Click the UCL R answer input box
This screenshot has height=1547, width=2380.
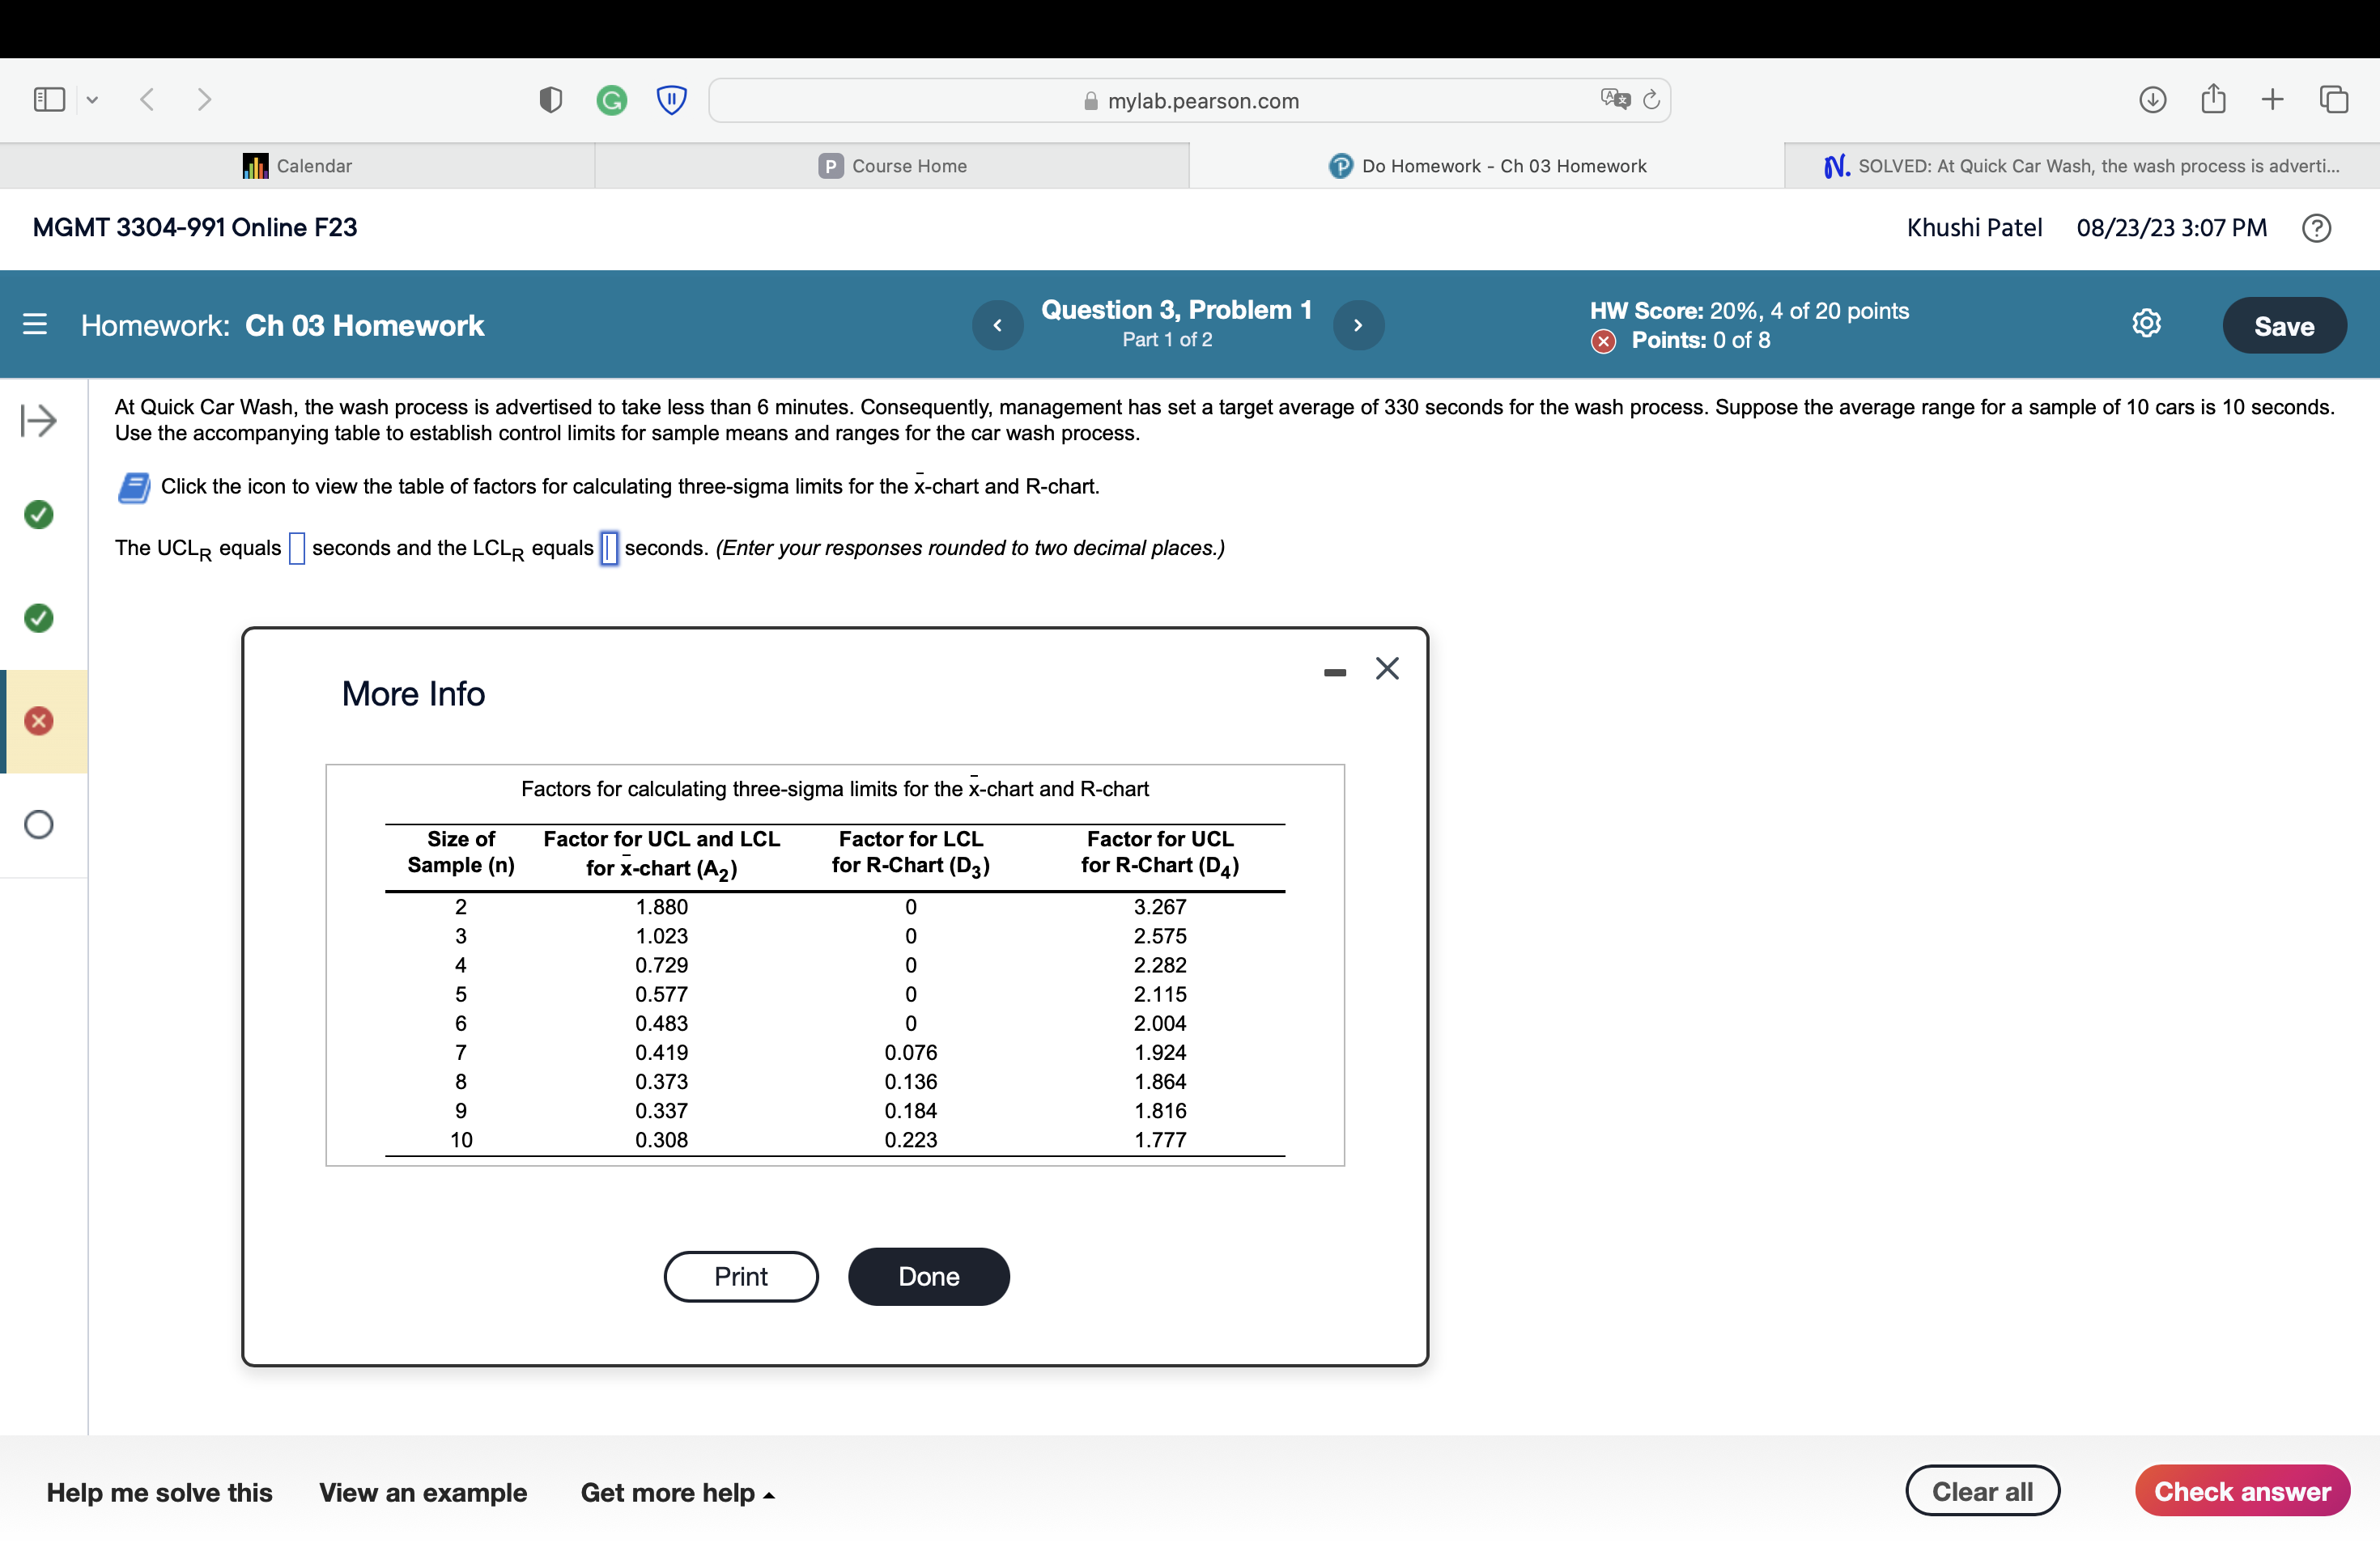tap(297, 549)
